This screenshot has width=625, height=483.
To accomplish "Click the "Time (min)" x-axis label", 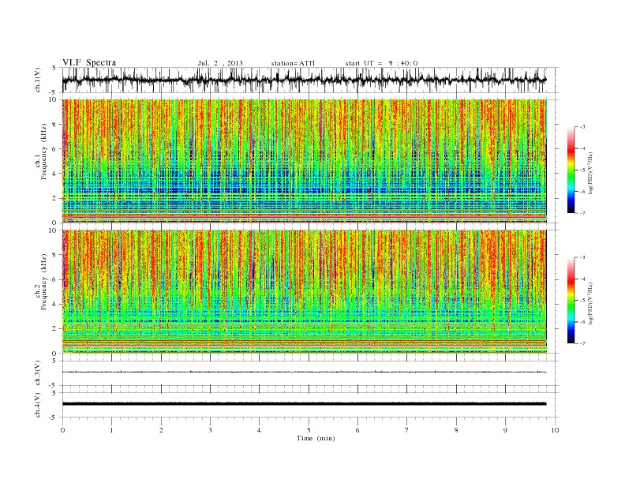I will 316,438.
